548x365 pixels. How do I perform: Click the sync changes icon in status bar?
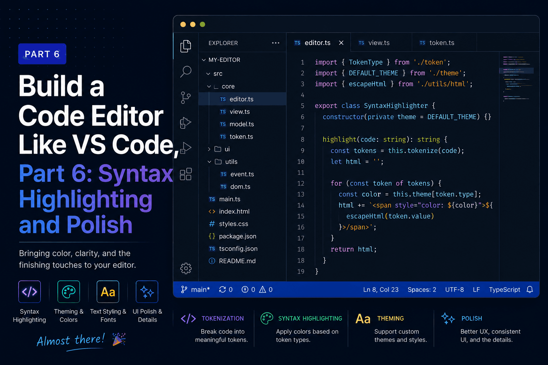pyautogui.click(x=222, y=289)
